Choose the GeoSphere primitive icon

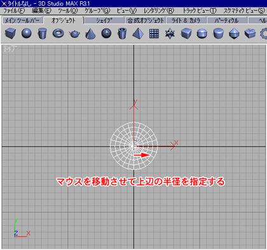pyautogui.click(x=106, y=34)
